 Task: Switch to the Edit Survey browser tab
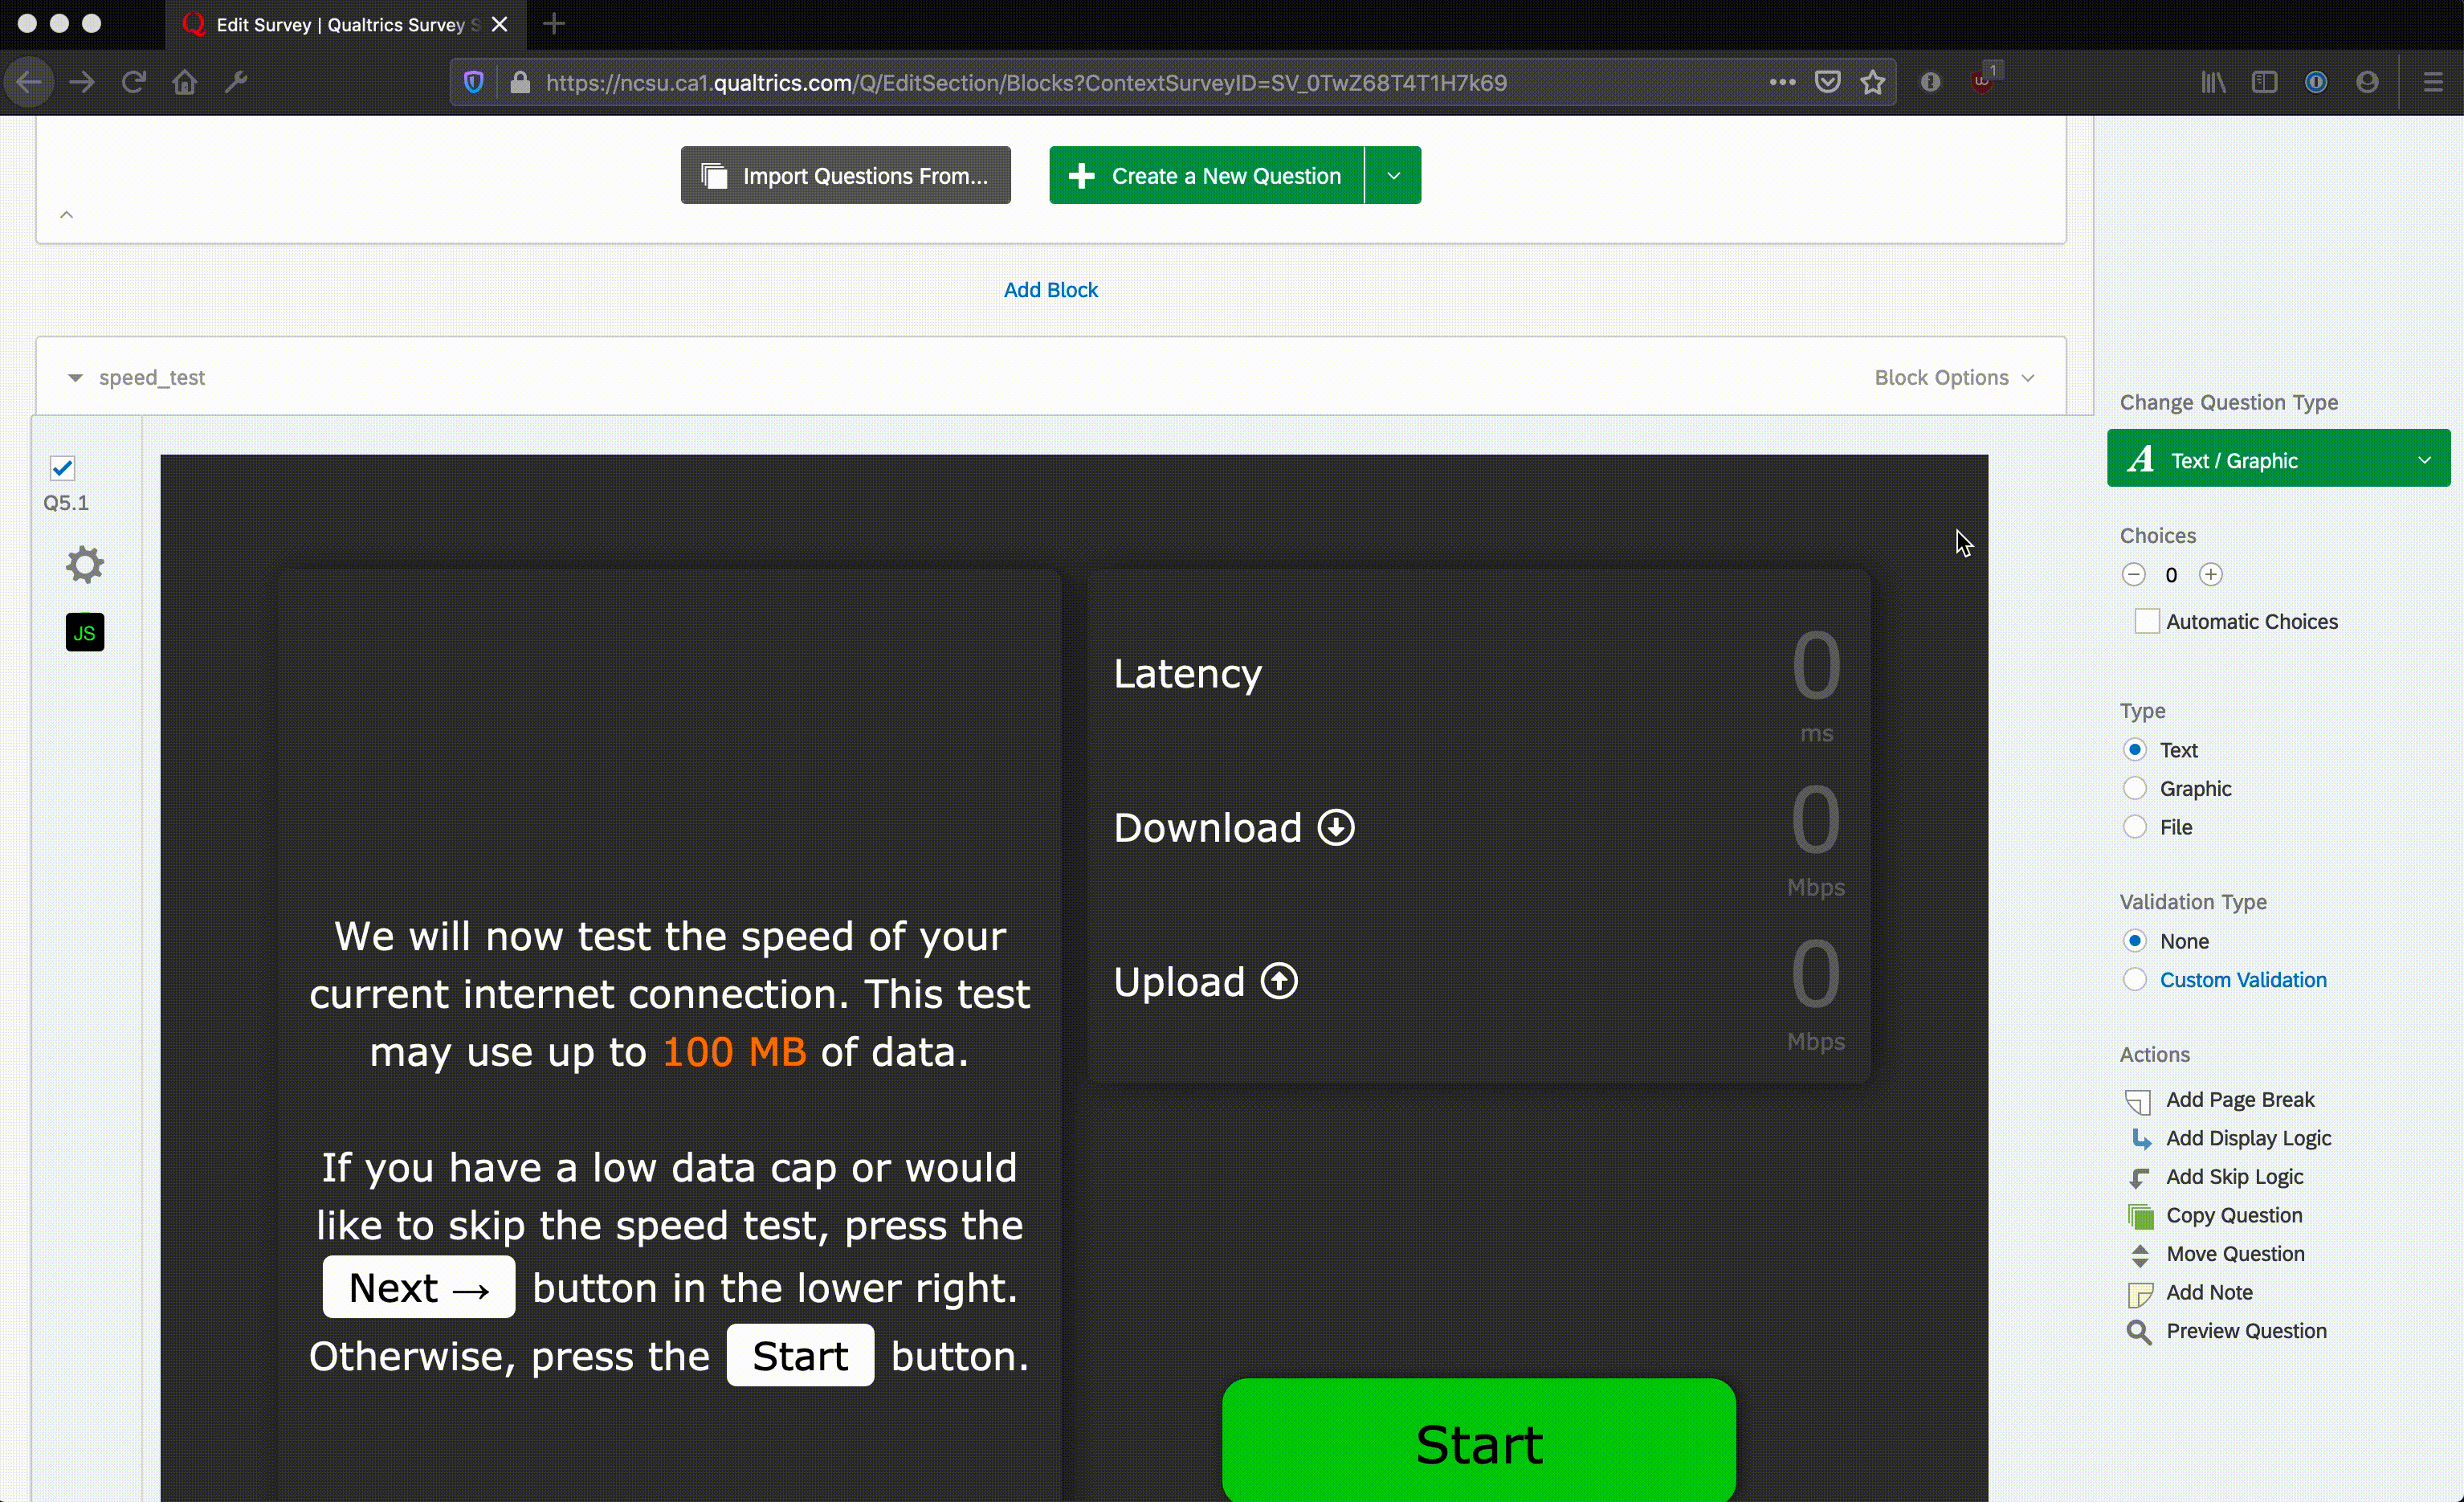[x=345, y=24]
